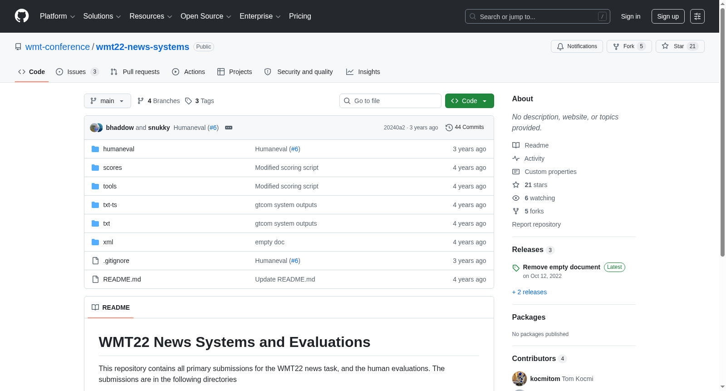This screenshot has width=726, height=391.
Task: Click the star icon beside 21 stars
Action: coord(516,185)
